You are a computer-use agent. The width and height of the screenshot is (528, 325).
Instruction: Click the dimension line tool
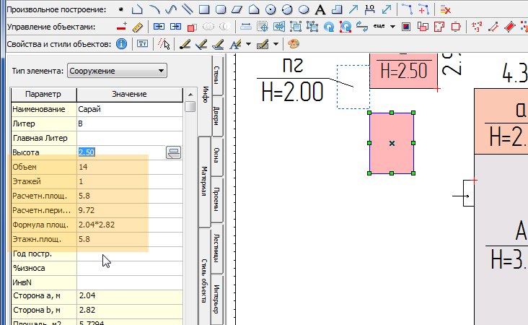click(370, 9)
